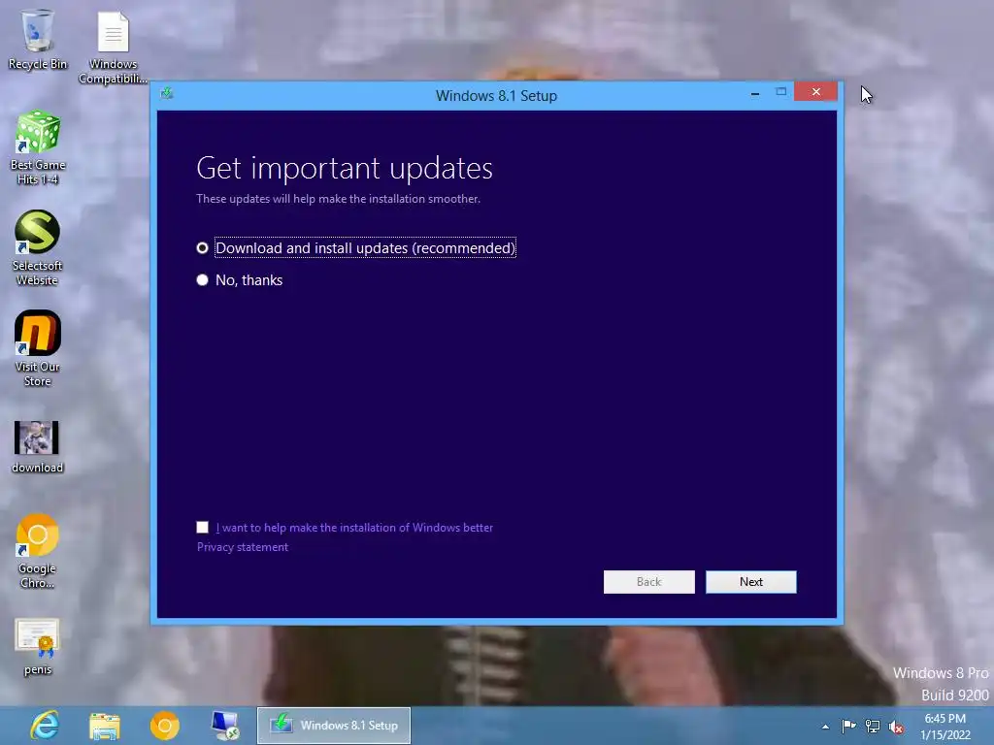Image resolution: width=994 pixels, height=745 pixels.
Task: Open File Explorer from the taskbar
Action: click(105, 726)
